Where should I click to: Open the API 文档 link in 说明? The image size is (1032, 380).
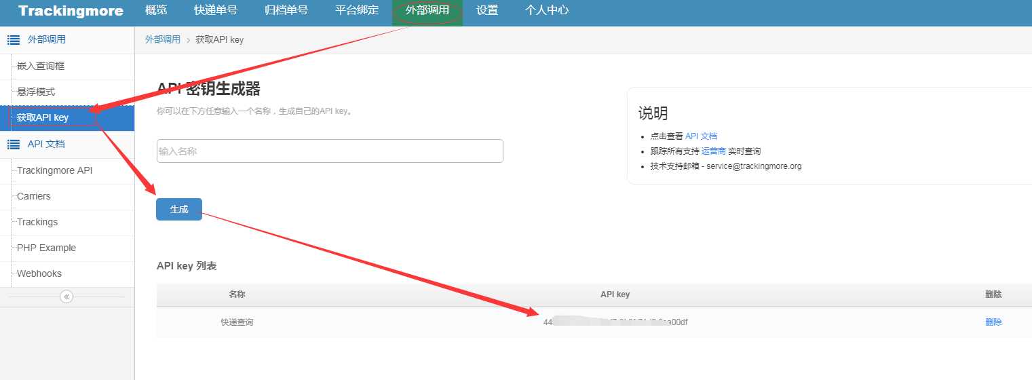point(701,136)
